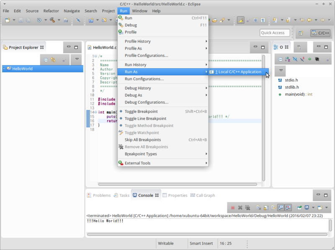
Task: Go back with the yellow left arrow
Action: click(x=309, y=20)
